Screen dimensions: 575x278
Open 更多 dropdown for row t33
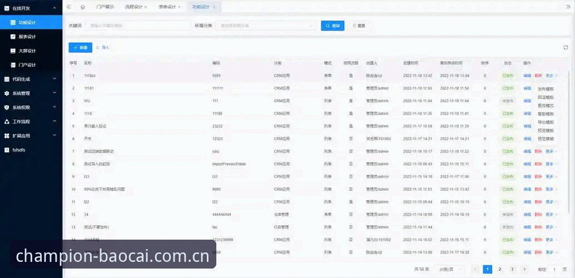(x=551, y=177)
